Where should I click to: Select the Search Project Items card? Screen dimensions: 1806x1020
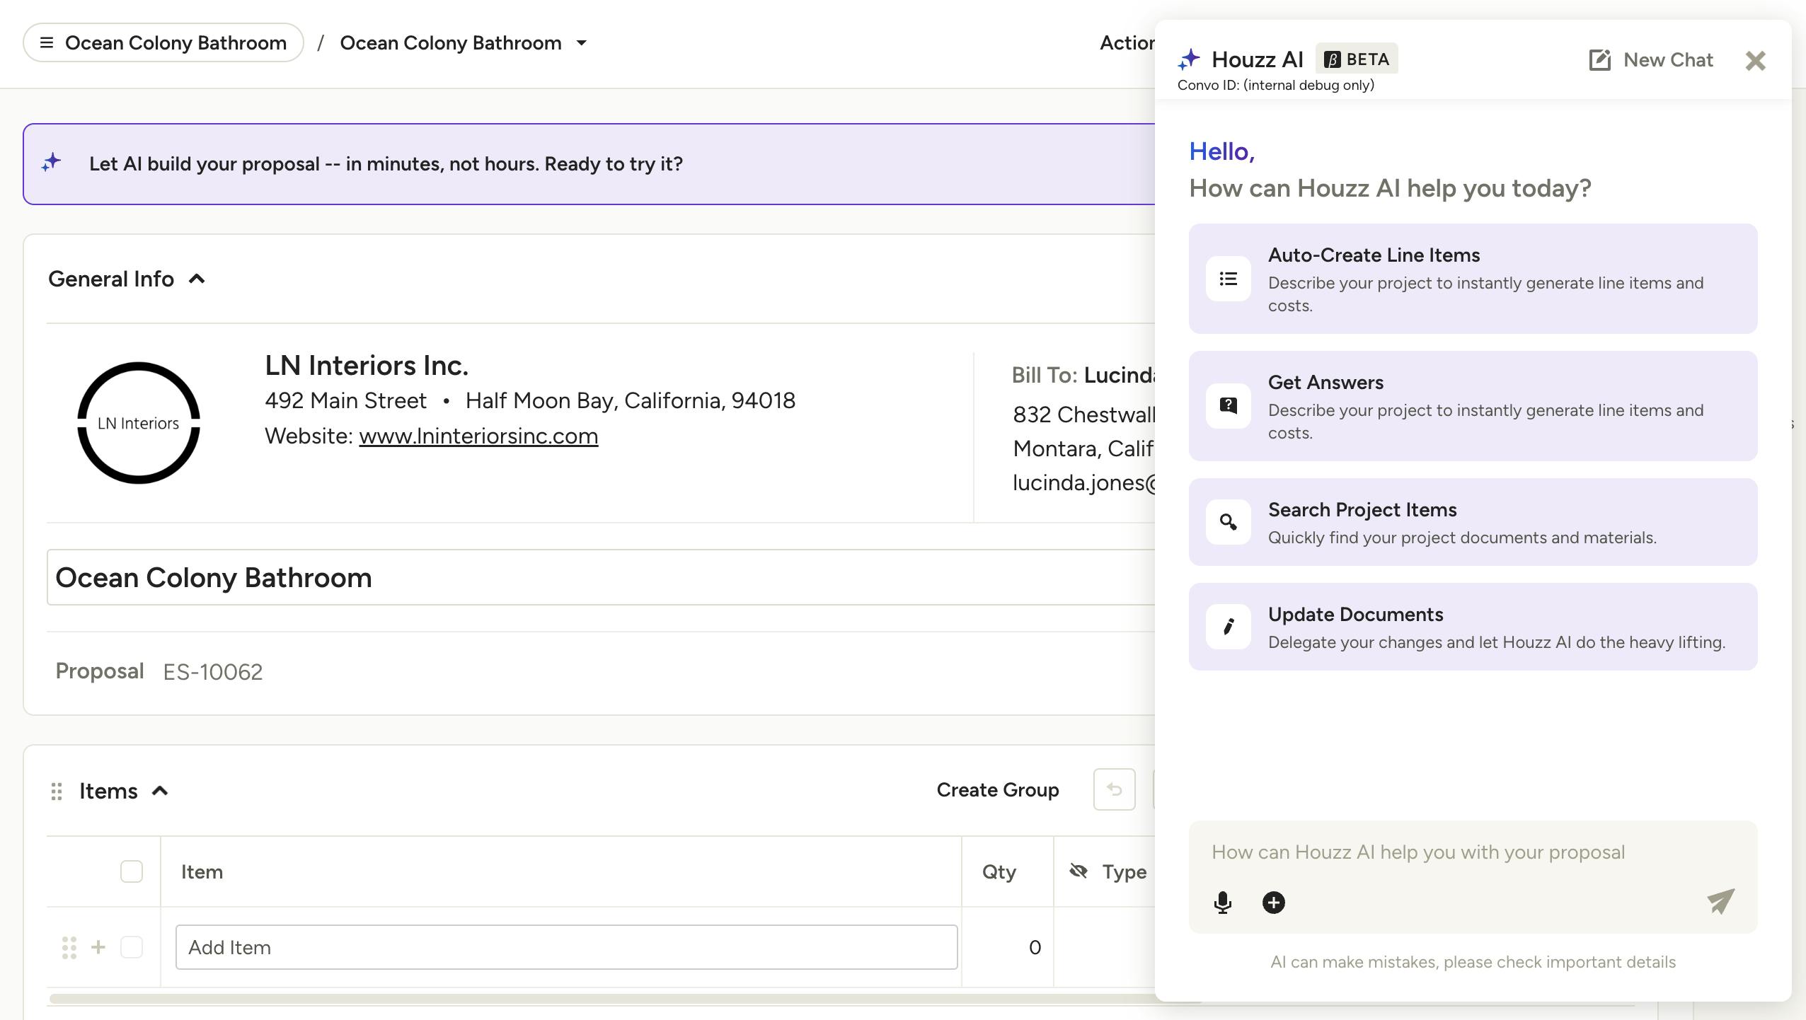pos(1473,522)
